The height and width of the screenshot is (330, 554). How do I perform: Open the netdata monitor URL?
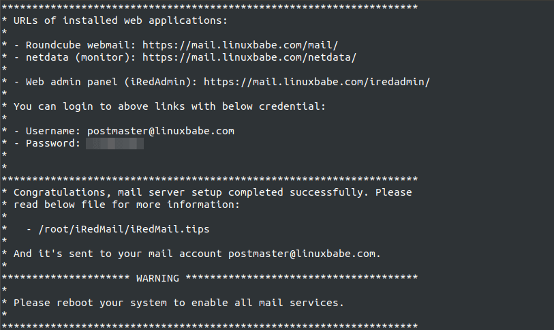pyautogui.click(x=249, y=57)
